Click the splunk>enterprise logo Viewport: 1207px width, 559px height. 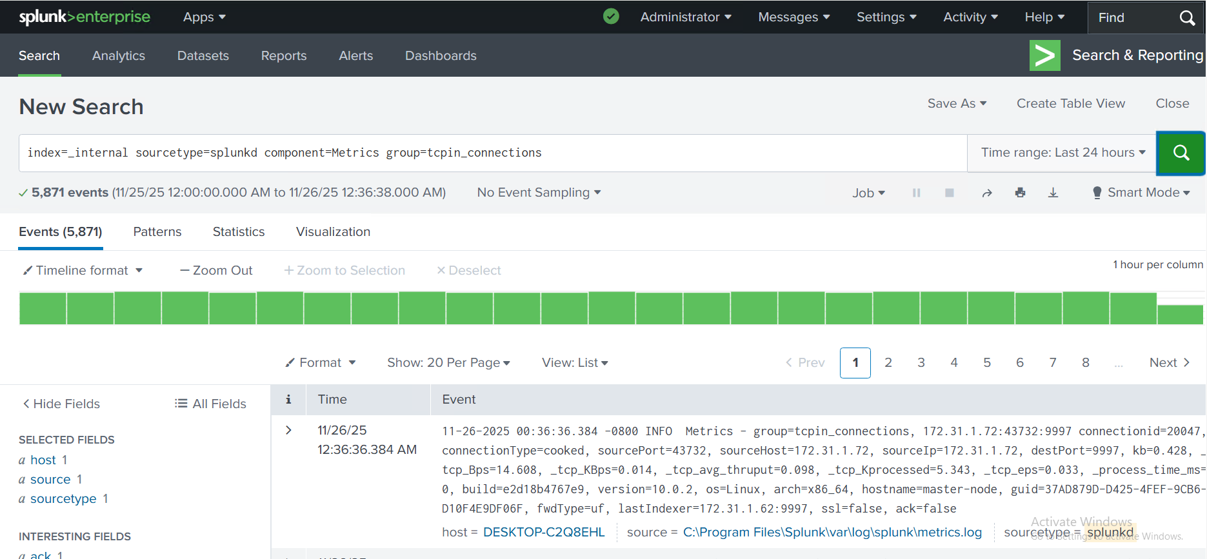tap(85, 17)
